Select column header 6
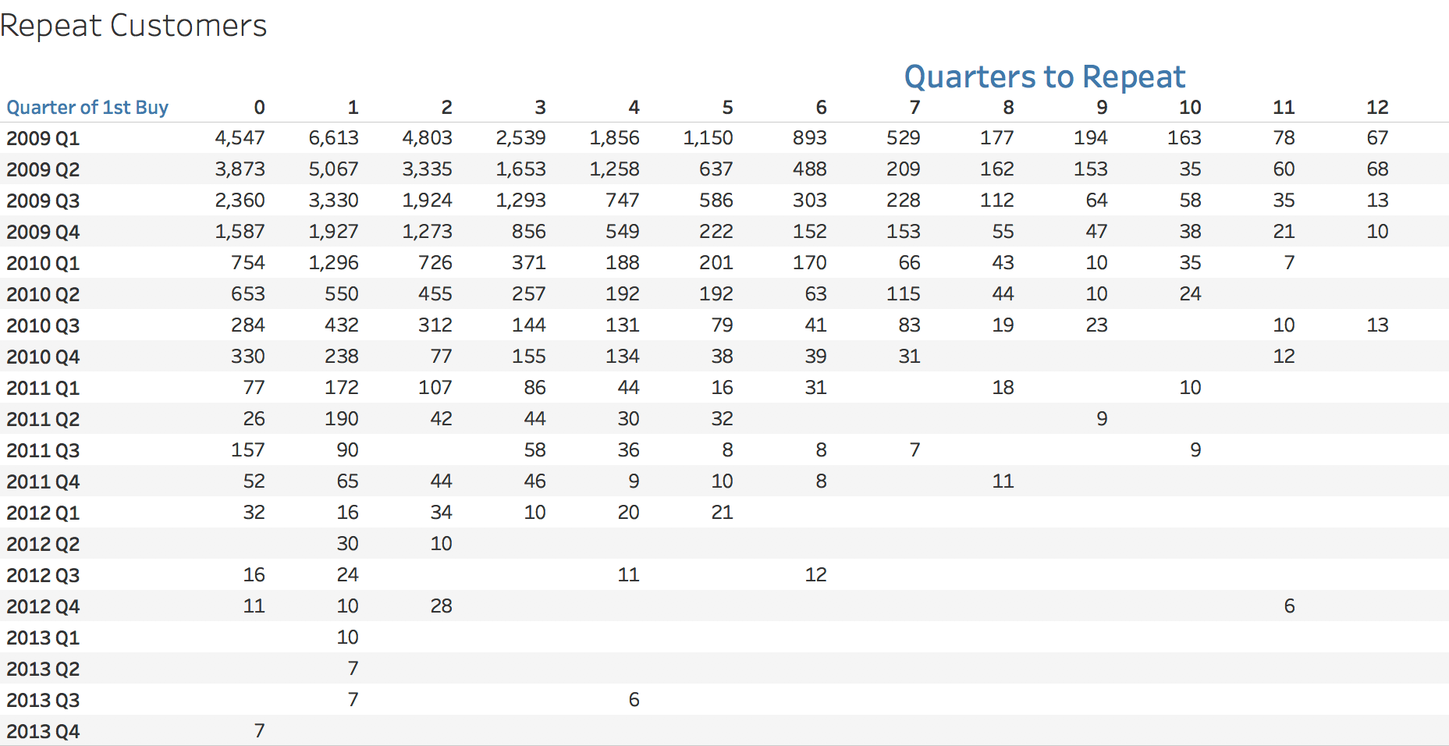1449x746 pixels. [821, 107]
